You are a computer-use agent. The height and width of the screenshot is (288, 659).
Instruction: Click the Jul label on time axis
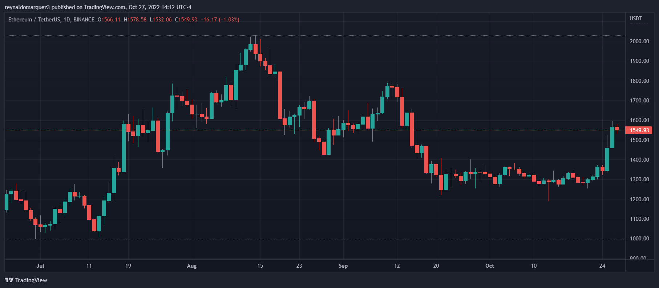pyautogui.click(x=40, y=266)
